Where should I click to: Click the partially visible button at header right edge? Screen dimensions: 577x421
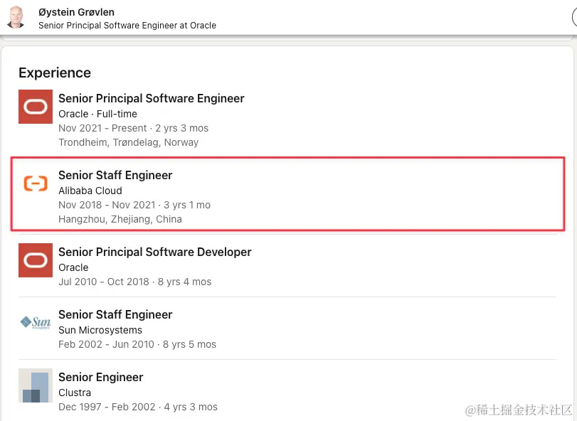point(574,17)
